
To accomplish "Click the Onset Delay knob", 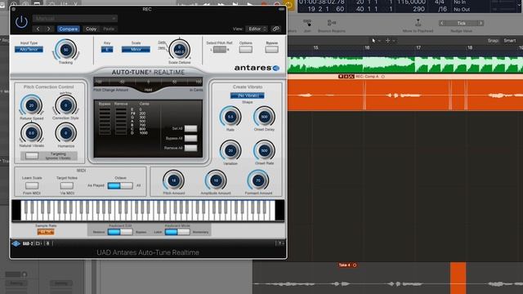I will [264, 117].
